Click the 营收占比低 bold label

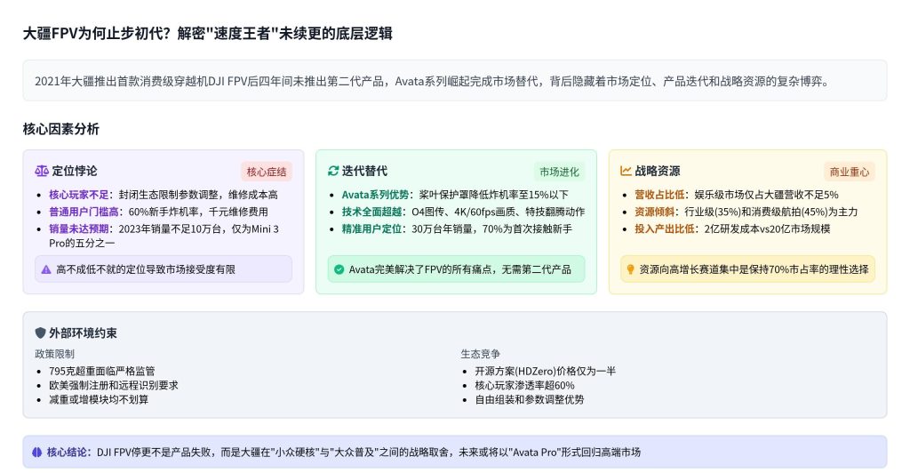661,195
